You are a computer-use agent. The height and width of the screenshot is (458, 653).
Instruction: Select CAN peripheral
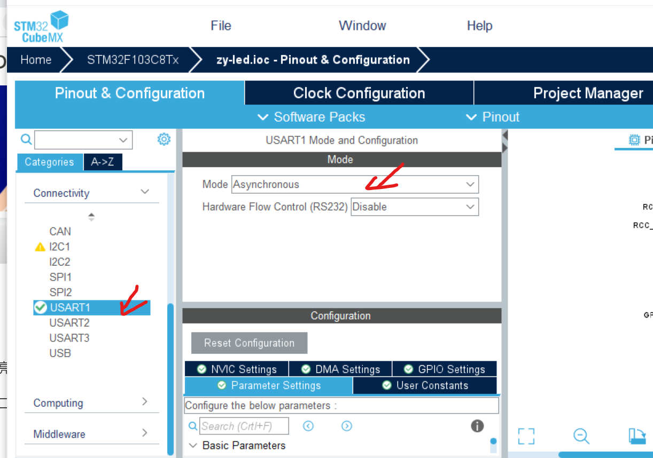pos(60,231)
